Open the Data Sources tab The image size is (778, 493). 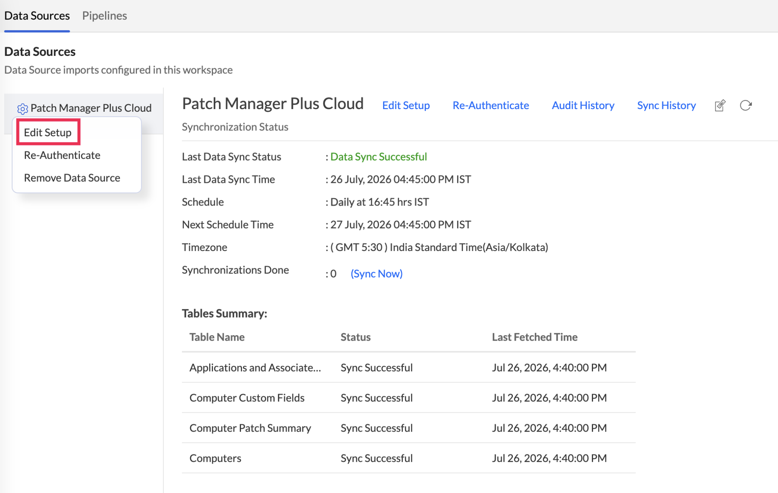37,16
